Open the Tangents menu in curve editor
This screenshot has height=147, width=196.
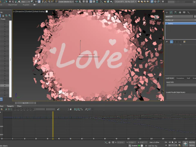coord(10,106)
